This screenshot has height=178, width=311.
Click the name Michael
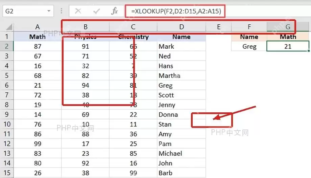[x=170, y=153]
